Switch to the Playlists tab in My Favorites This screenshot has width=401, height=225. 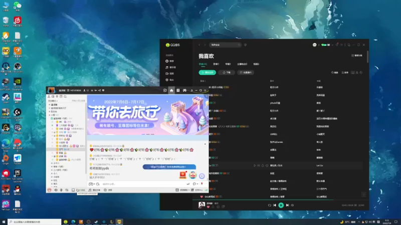point(216,64)
